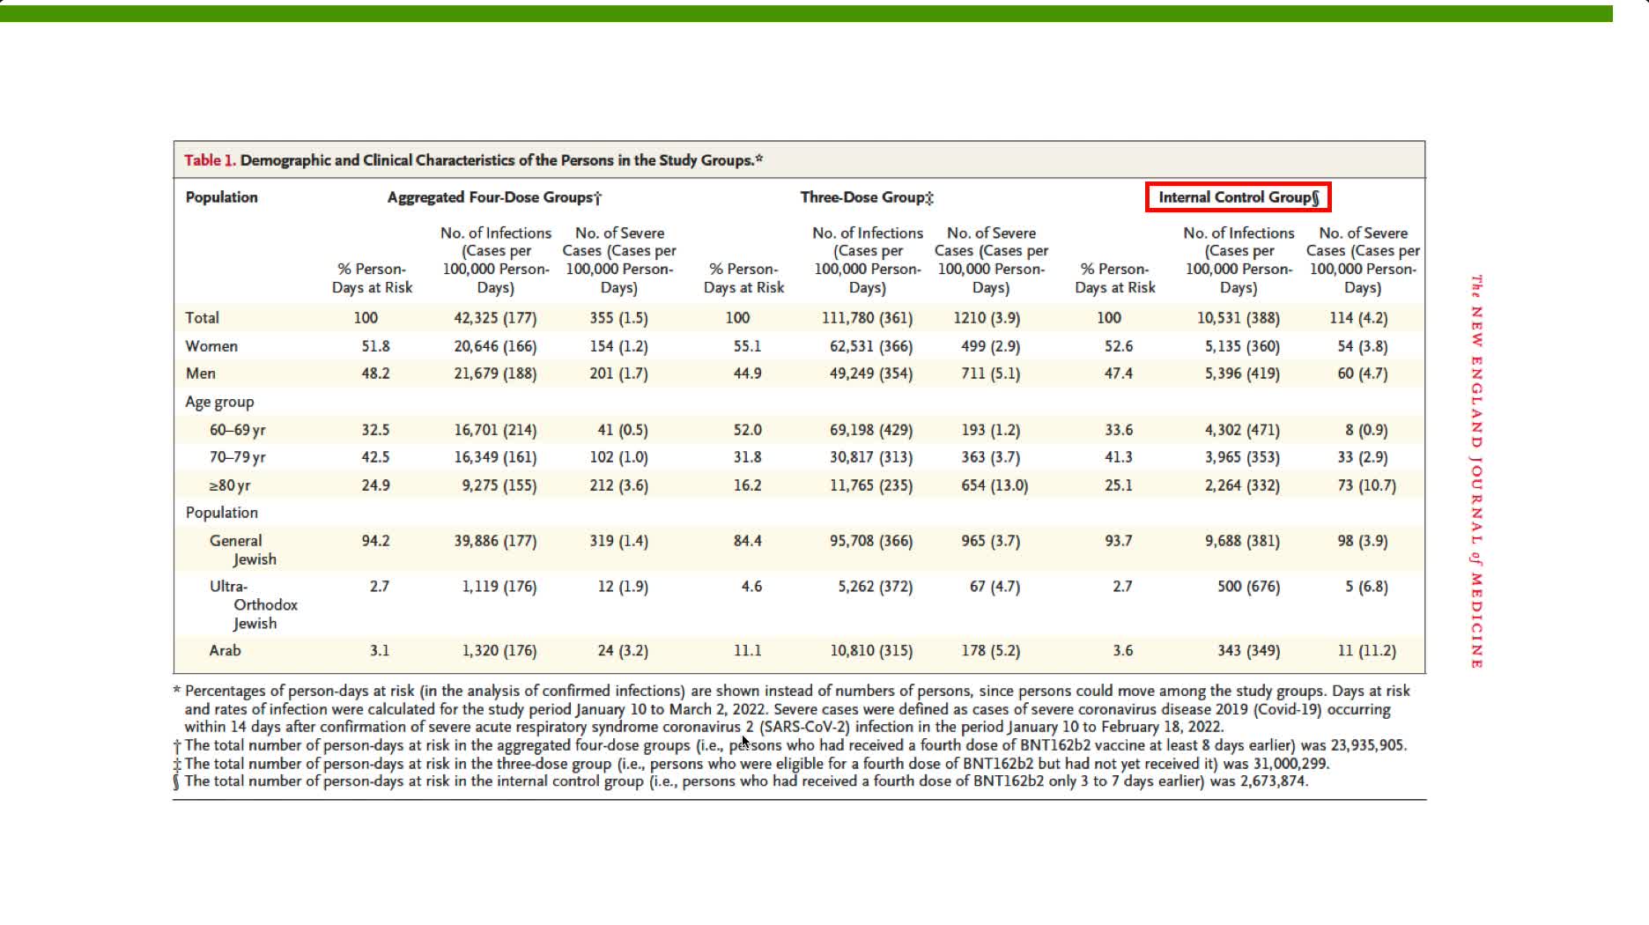Viewport: 1649px width, 925px height.
Task: Click the value '1210 (3.9)'
Action: pyautogui.click(x=987, y=318)
